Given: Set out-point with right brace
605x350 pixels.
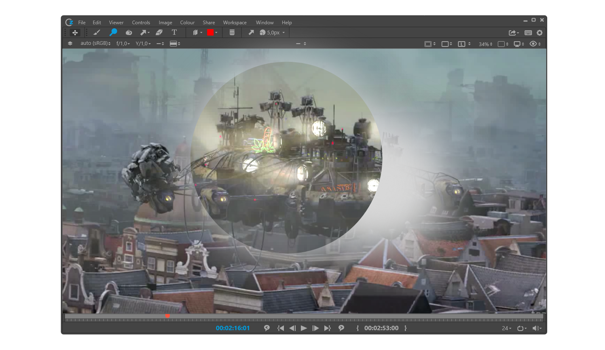Looking at the screenshot, I should (x=406, y=328).
